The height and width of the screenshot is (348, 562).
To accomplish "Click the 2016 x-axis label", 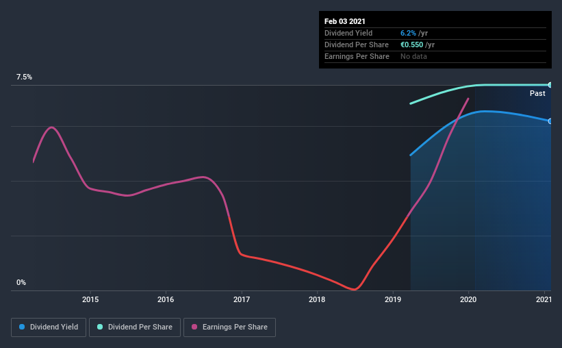I will tap(166, 299).
